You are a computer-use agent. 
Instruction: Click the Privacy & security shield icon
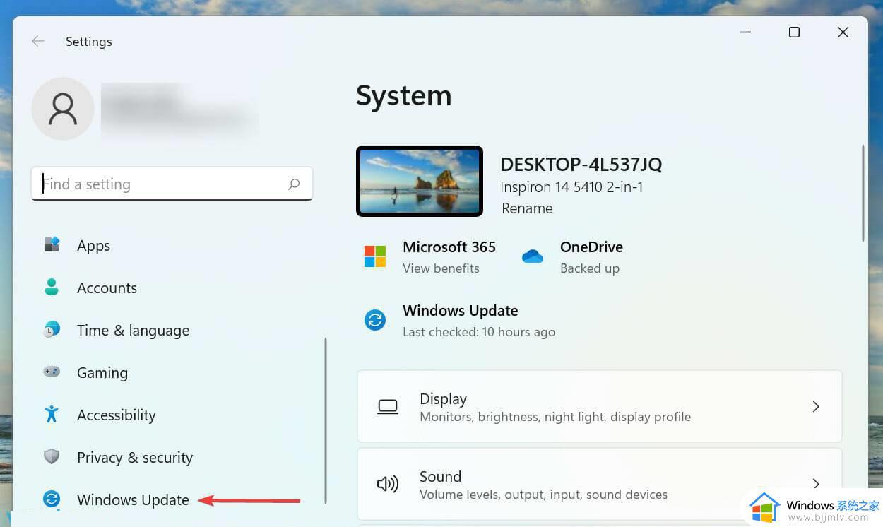click(x=52, y=457)
